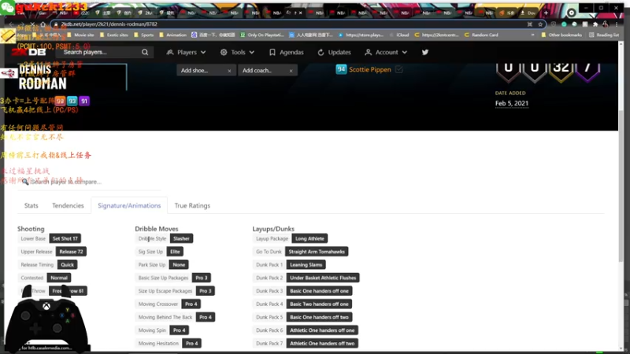630x354 pixels.
Task: Click the Quick release timing value
Action: click(x=68, y=265)
